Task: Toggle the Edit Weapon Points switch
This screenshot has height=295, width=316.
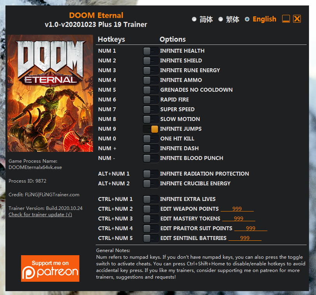Action: click(x=151, y=209)
